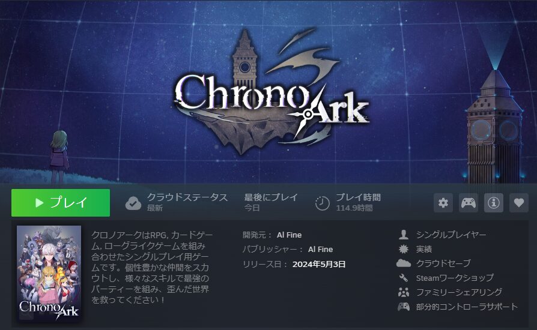Click the 実績 achievements badge icon
This screenshot has width=537, height=330.
coord(404,249)
